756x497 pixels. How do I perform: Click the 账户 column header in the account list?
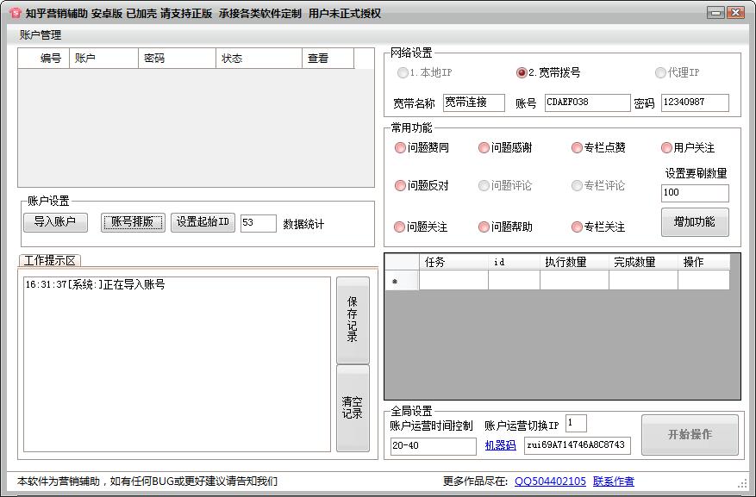[x=104, y=59]
